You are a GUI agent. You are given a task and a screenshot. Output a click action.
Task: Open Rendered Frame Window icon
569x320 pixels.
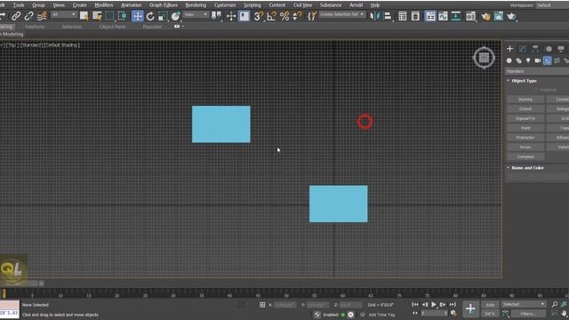coord(499,16)
